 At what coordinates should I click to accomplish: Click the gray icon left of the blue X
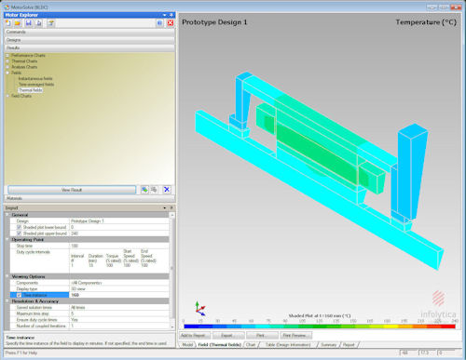154,190
